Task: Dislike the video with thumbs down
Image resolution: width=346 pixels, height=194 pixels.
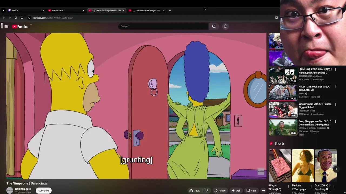Action: point(206,190)
